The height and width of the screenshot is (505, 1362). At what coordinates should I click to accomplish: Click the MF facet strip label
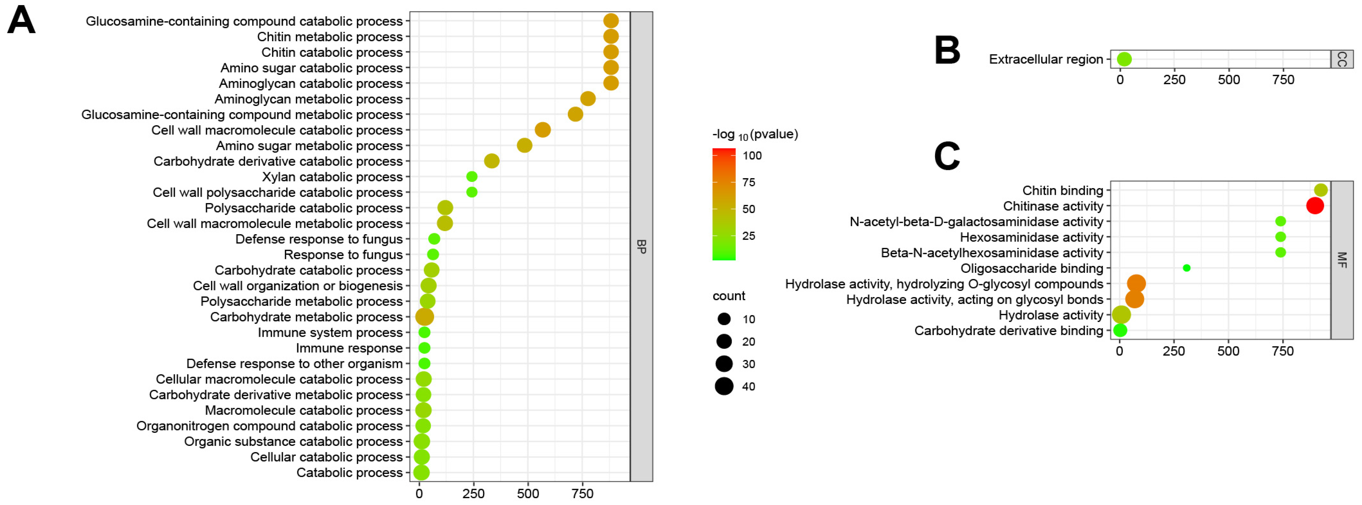point(1342,260)
